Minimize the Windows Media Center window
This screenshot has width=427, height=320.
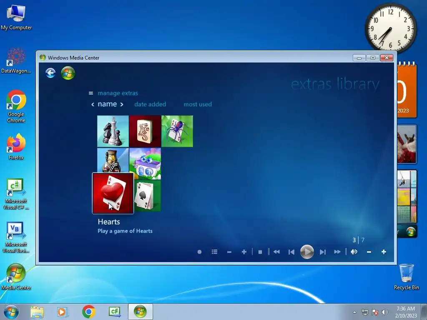coord(359,57)
